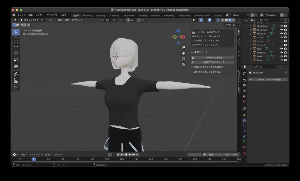The width and height of the screenshot is (300, 181).
Task: Open the Modifiers wrench properties tab
Action: click(244, 120)
